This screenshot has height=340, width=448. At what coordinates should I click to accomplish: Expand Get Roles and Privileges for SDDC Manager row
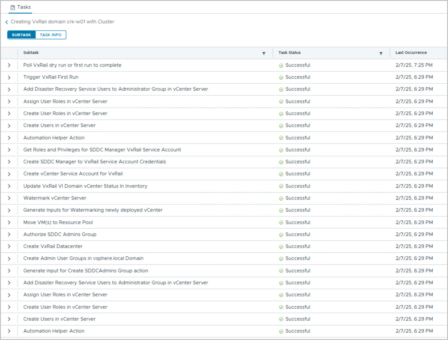point(9,150)
